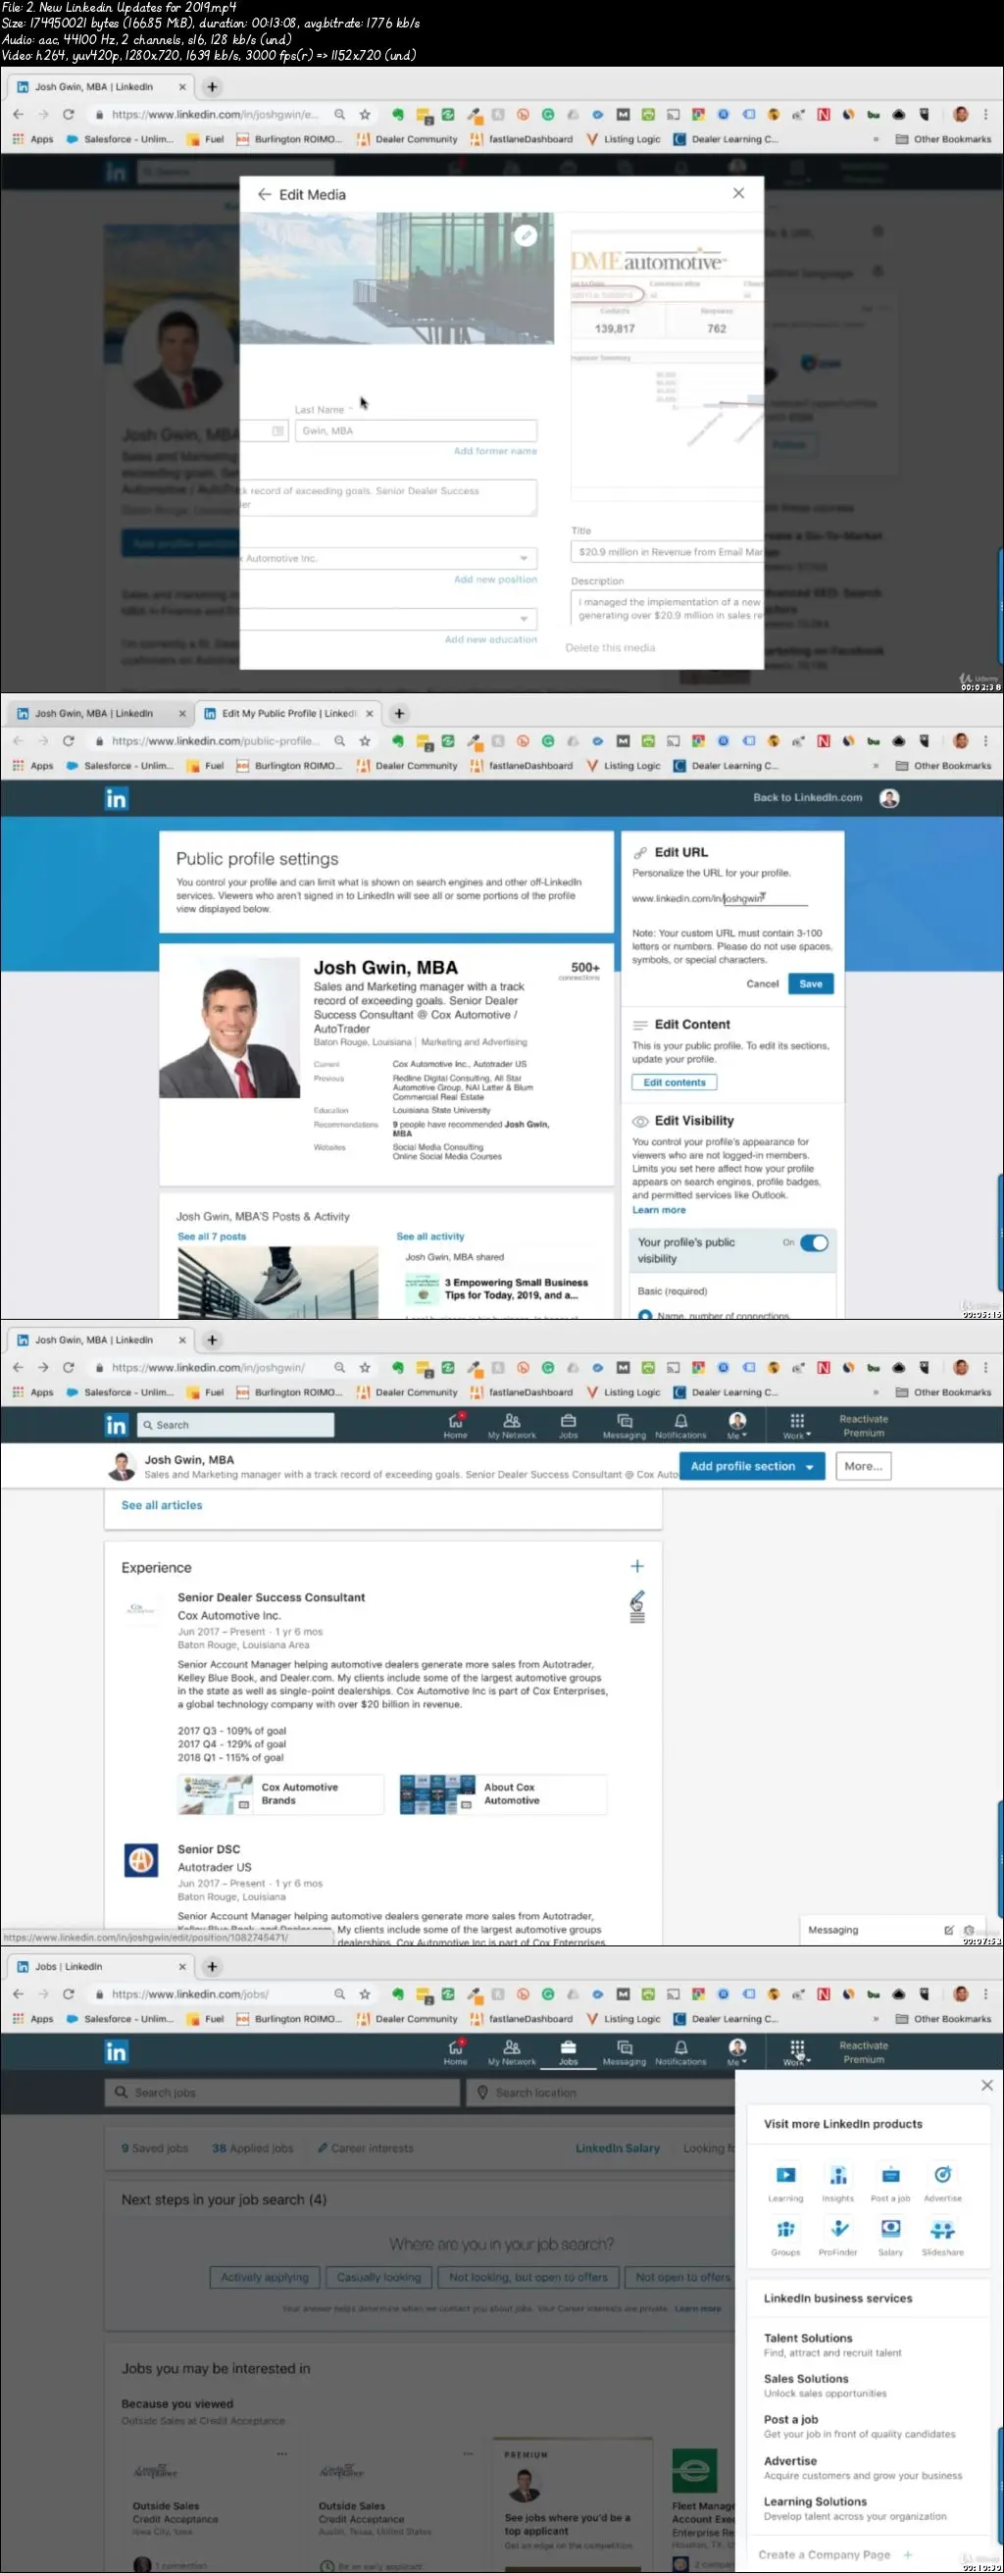Open DME automotive media thumbnail

click(x=668, y=365)
